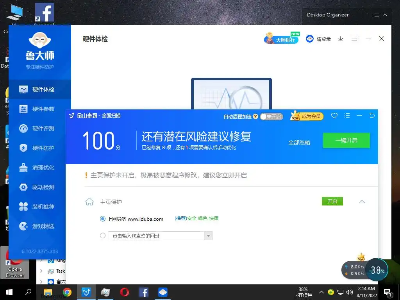The height and width of the screenshot is (300, 400).
Task: Open File Explorer from taskbar
Action: 48,292
